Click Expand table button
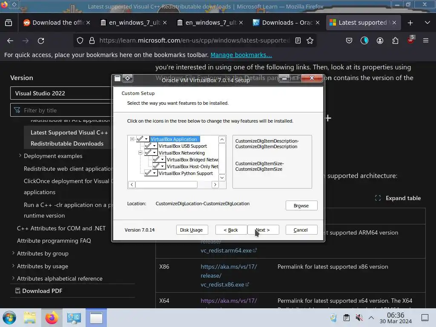The height and width of the screenshot is (327, 436). [398, 198]
